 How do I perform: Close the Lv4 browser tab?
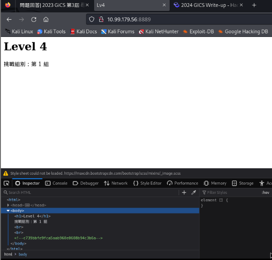tap(164, 5)
